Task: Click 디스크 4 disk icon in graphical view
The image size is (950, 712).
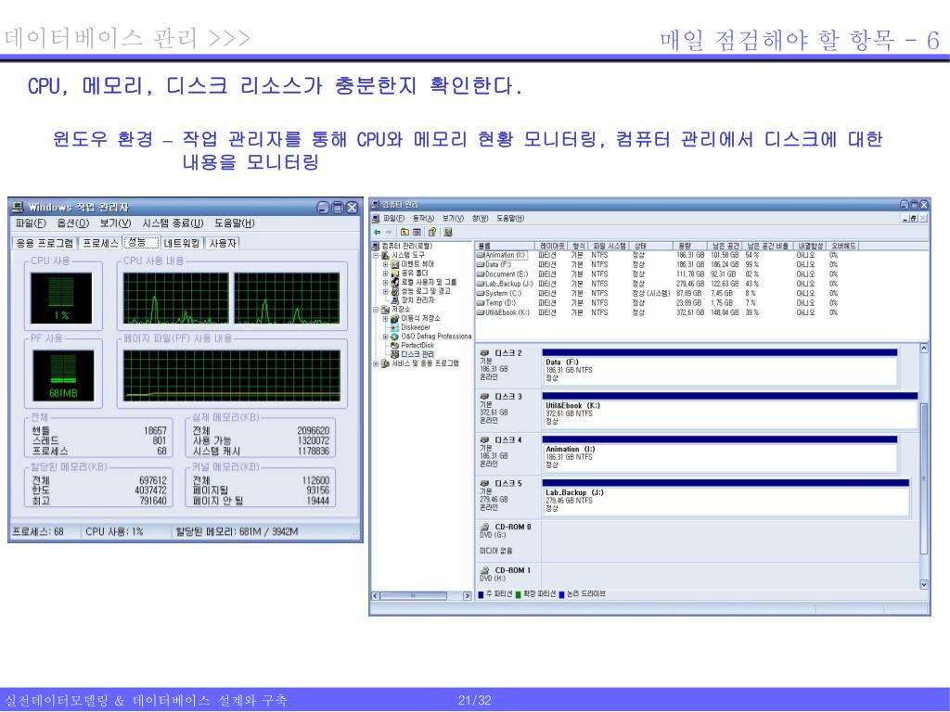Action: [484, 440]
